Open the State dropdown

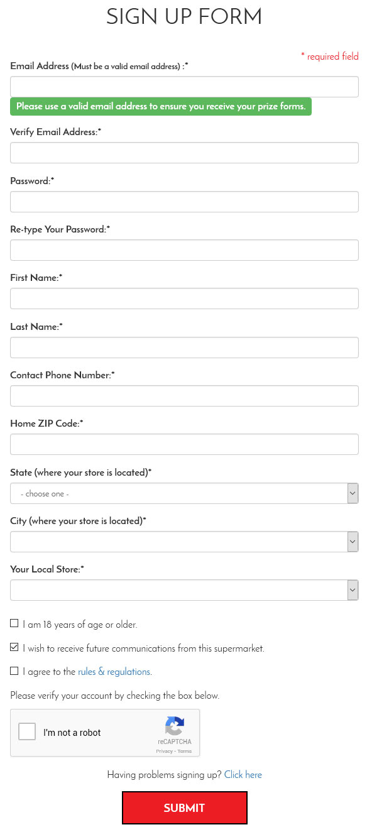point(184,493)
